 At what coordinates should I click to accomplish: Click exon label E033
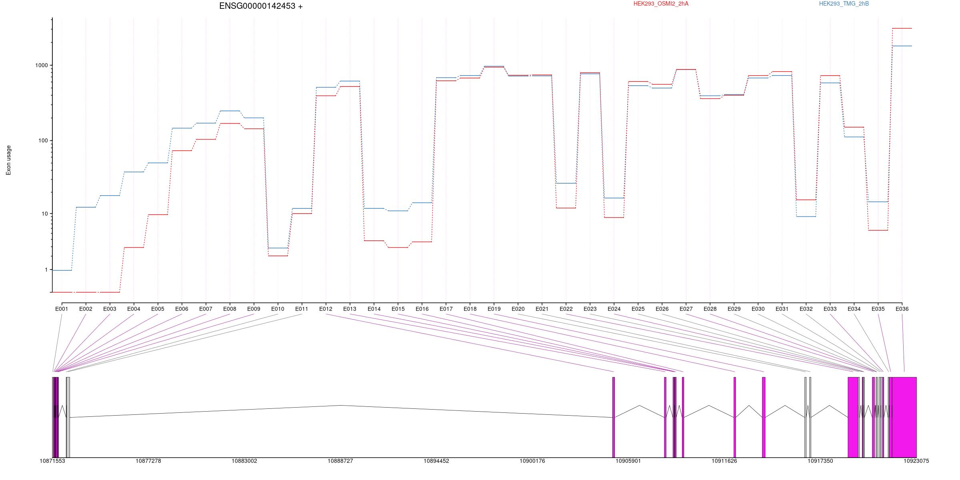pos(830,309)
